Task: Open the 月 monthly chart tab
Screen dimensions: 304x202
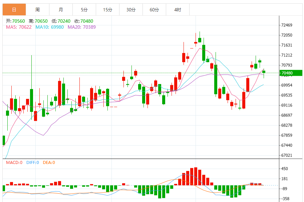Action: point(61,10)
